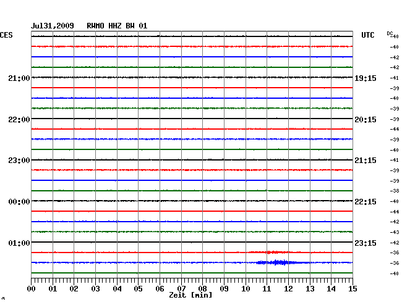Click minute tick label 11
The image size is (402, 305).
(x=267, y=289)
